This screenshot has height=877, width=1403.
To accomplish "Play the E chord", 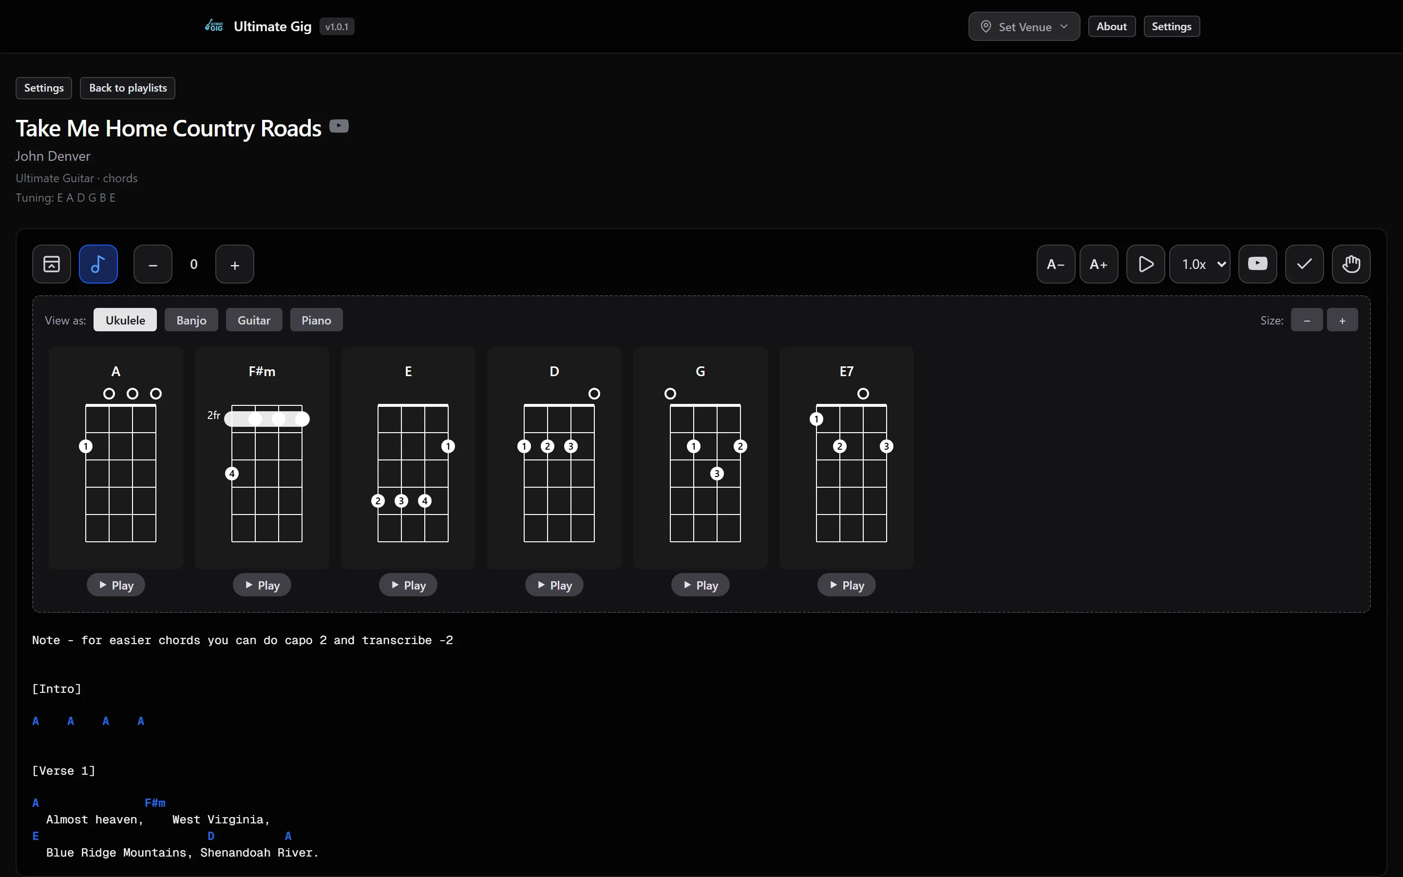I will (408, 585).
